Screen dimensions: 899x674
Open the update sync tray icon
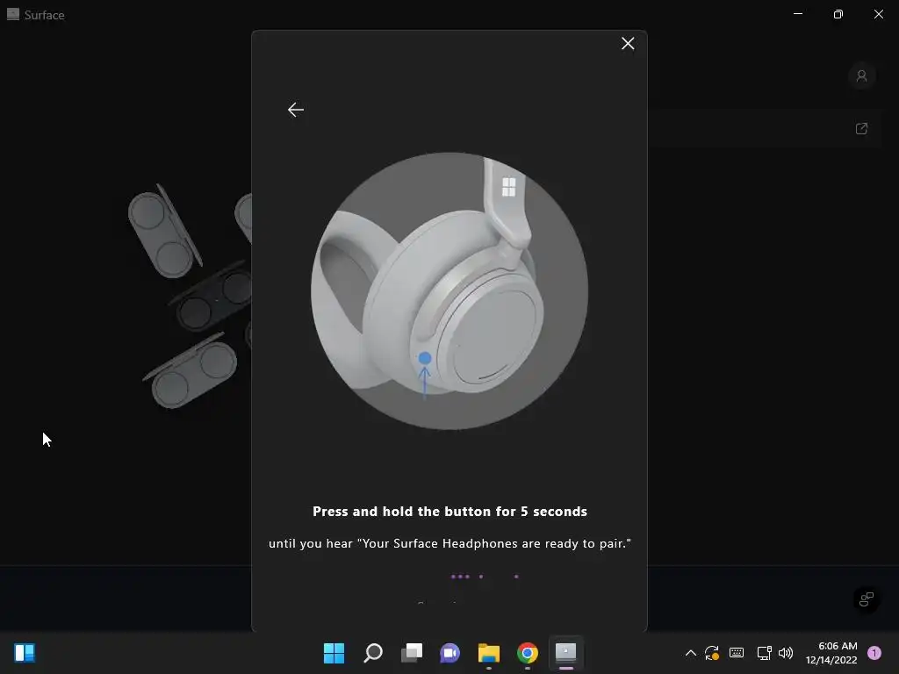[712, 653]
